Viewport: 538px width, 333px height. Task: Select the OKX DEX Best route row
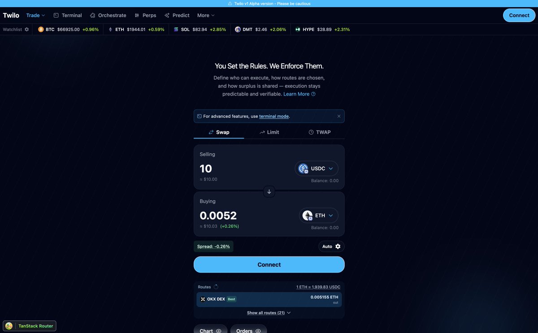click(269, 300)
